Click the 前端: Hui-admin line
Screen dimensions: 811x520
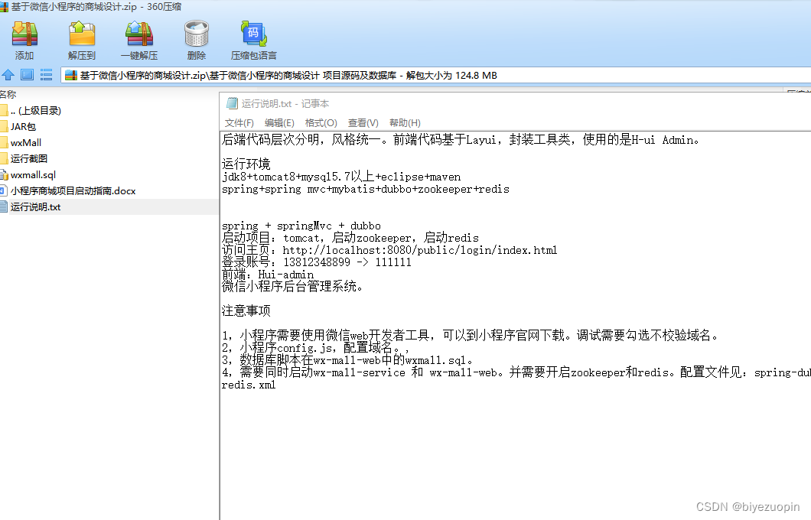pos(268,275)
